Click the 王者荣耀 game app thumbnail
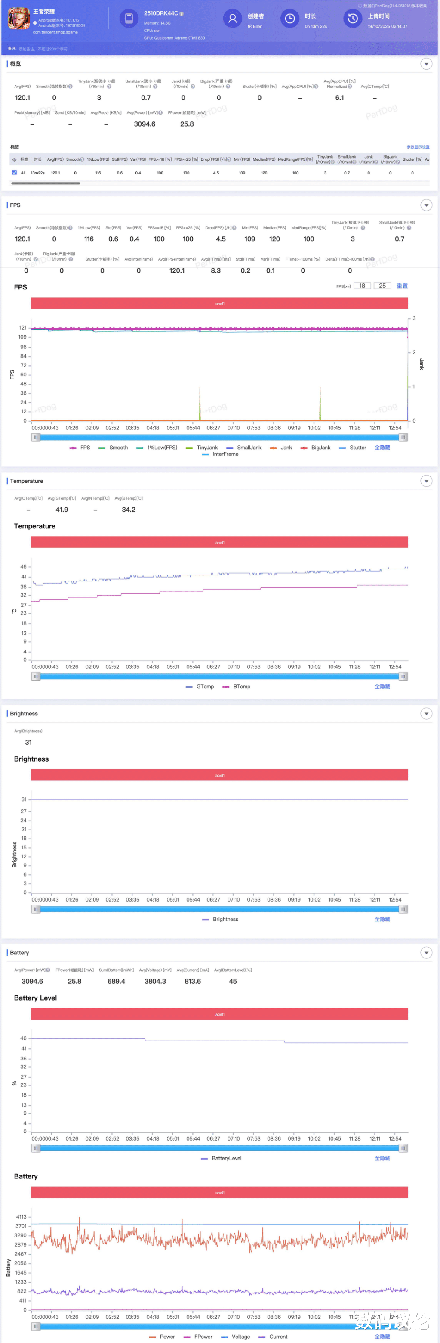The image size is (440, 1343). tap(18, 18)
